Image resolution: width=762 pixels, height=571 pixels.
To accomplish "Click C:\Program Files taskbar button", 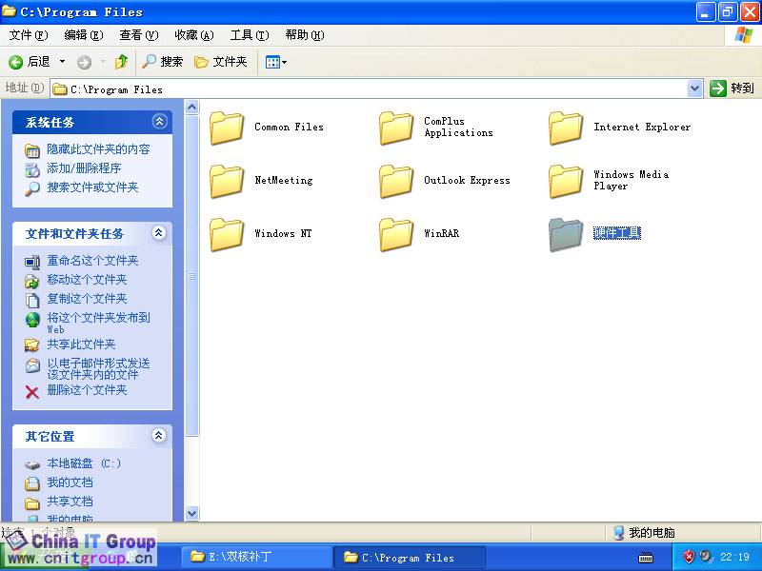I will click(410, 558).
